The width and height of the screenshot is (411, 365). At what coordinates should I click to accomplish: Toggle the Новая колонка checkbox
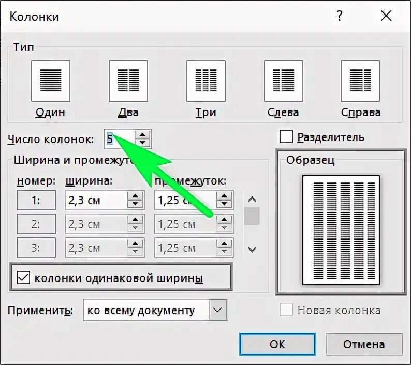pos(286,310)
